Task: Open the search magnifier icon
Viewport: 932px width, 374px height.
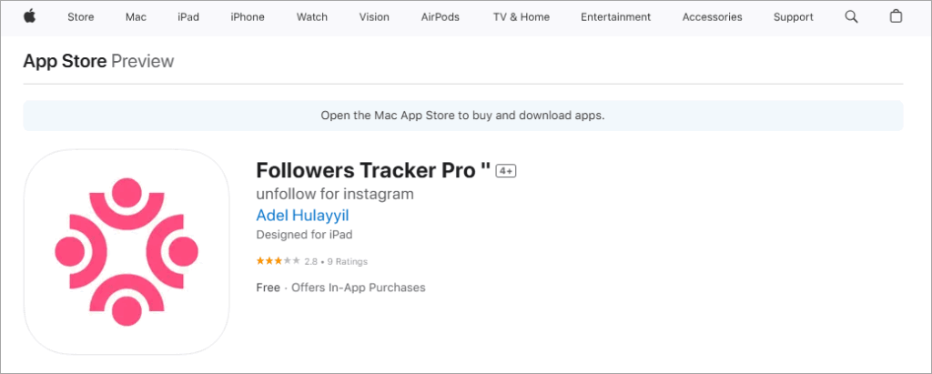Action: (x=851, y=16)
